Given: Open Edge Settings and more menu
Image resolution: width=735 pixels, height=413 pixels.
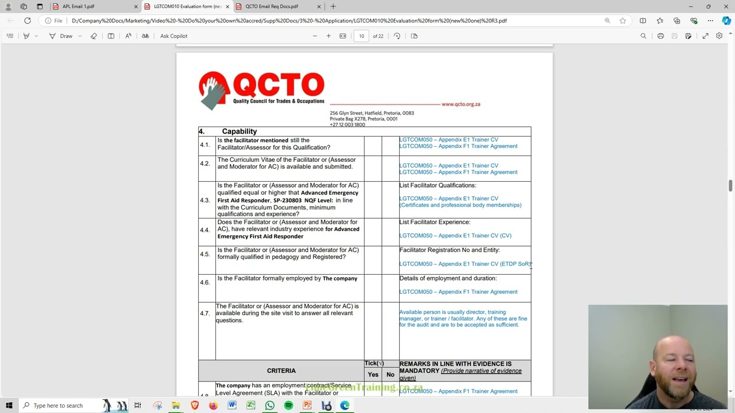Looking at the screenshot, I should (710, 21).
